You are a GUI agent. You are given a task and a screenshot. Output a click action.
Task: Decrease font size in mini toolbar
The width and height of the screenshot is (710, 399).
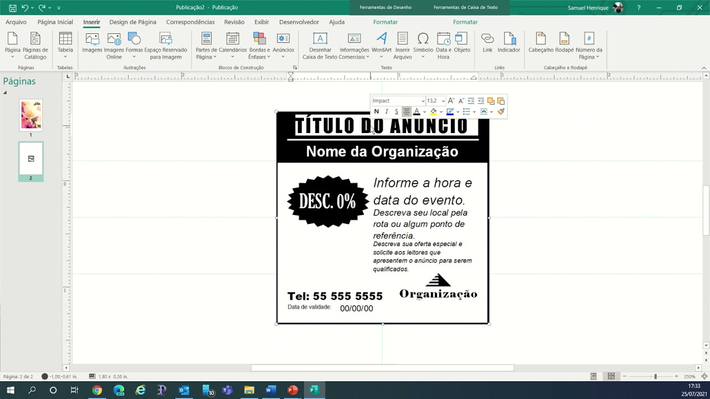click(461, 101)
